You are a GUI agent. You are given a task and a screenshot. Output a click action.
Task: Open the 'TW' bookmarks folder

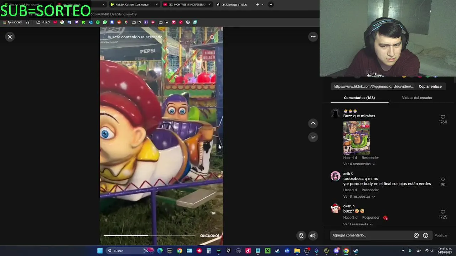coord(164,22)
